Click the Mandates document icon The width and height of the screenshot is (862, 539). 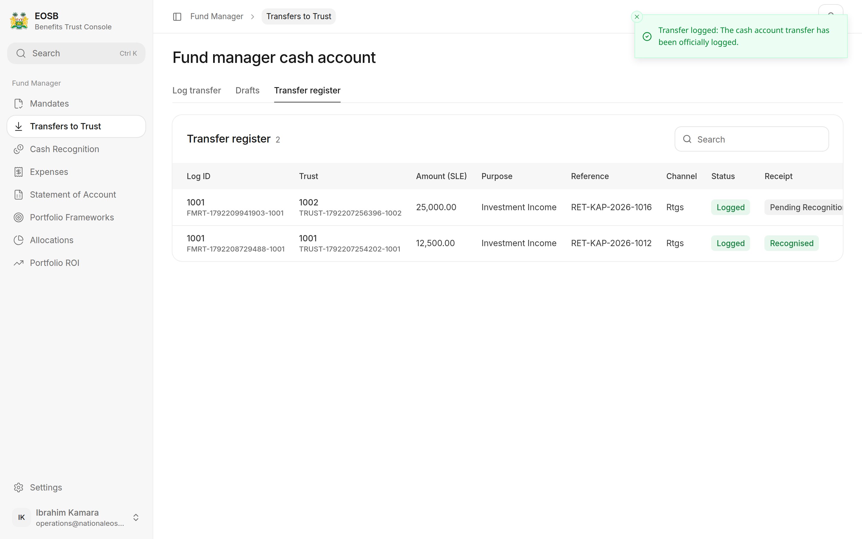19,104
